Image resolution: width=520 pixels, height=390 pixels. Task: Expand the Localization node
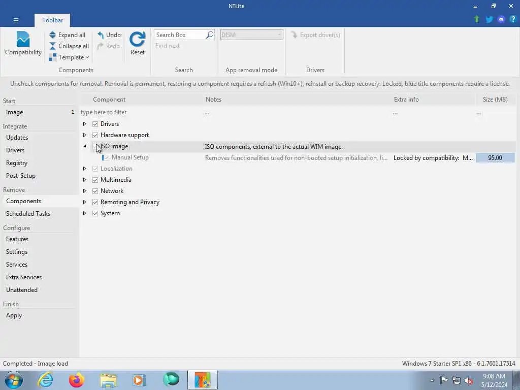(x=85, y=169)
